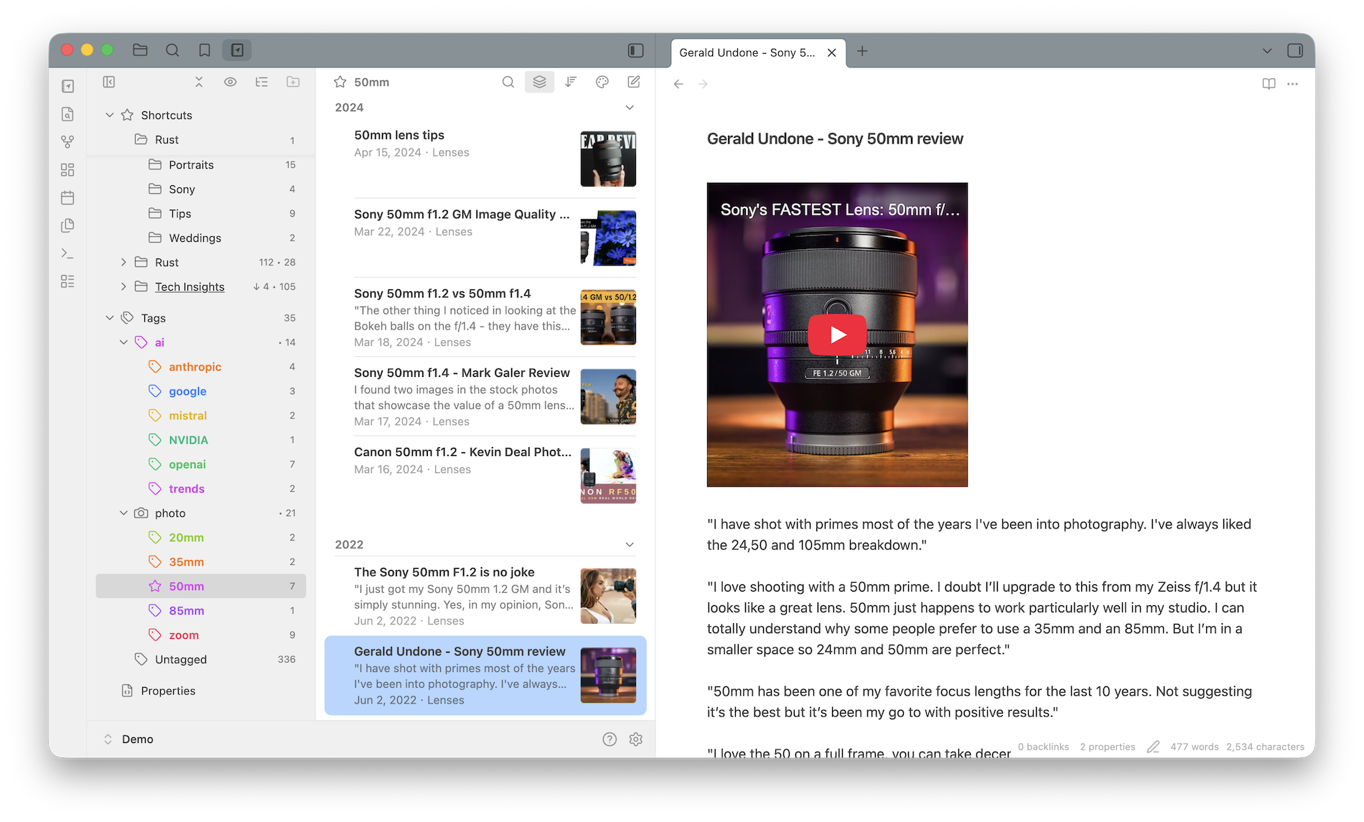Open the daily note calendar ribbon icon
The height and width of the screenshot is (822, 1364).
[x=67, y=198]
